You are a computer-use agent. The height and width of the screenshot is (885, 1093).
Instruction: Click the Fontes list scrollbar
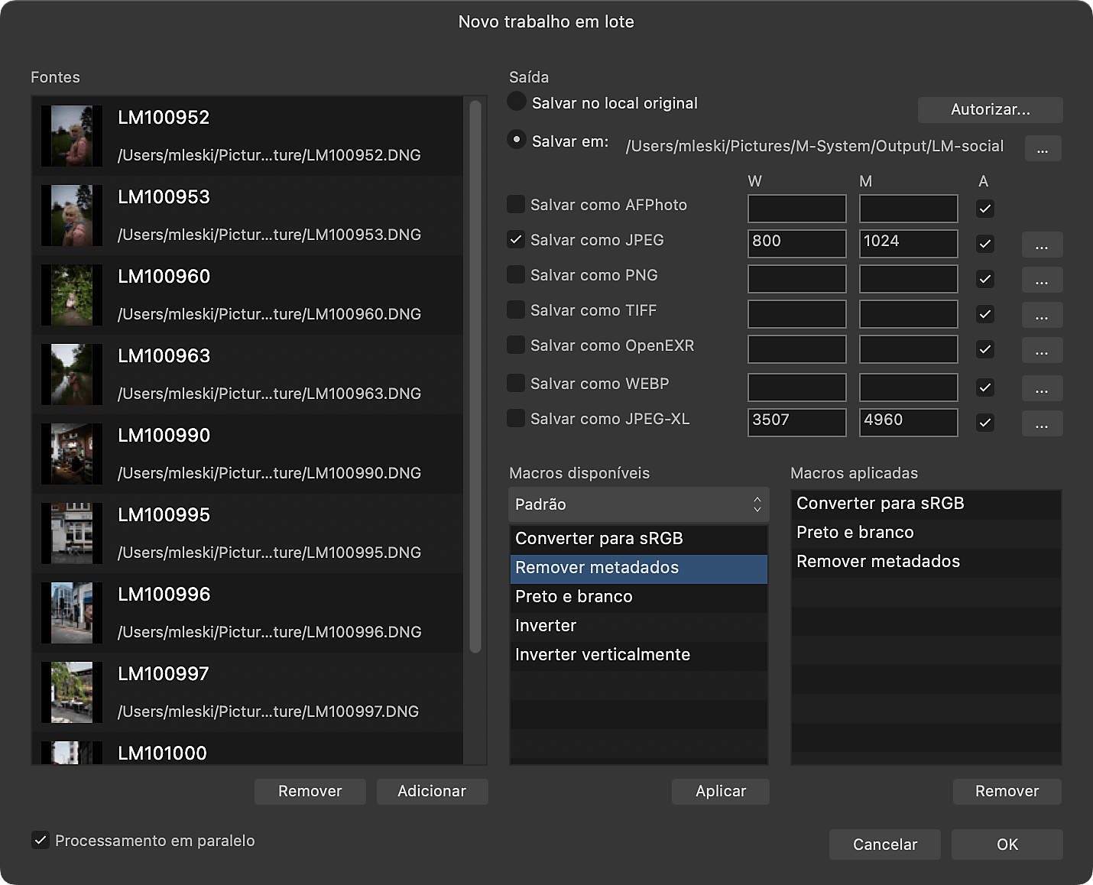coord(475,377)
